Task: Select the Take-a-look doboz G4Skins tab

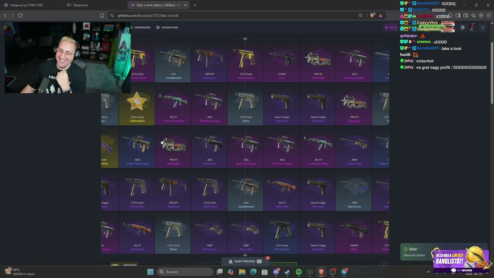Action: click(x=159, y=5)
